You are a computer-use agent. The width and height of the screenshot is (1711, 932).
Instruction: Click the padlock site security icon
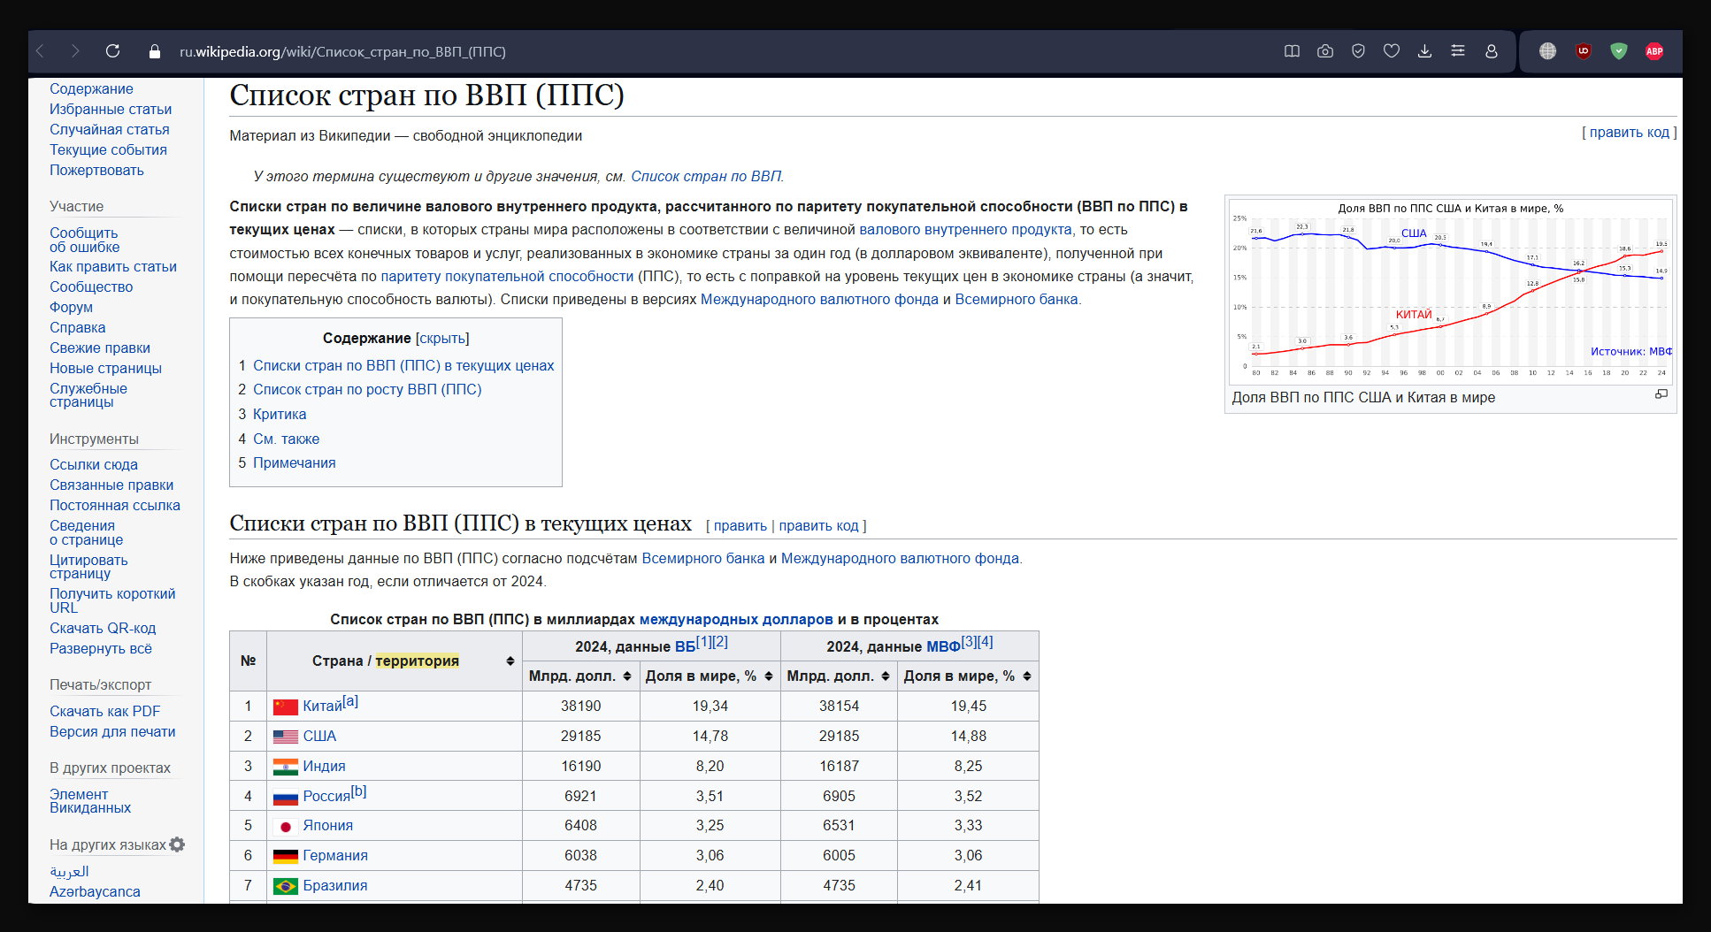click(x=155, y=52)
